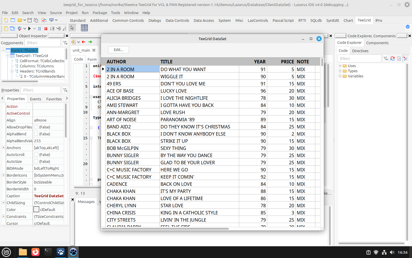
Task: Click the green Jump Forward arrow
Action: 90,42
